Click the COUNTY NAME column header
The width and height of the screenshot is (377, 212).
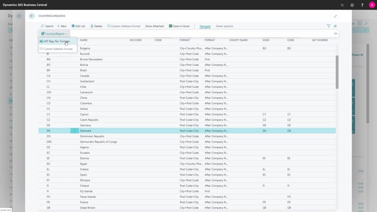tap(238, 40)
